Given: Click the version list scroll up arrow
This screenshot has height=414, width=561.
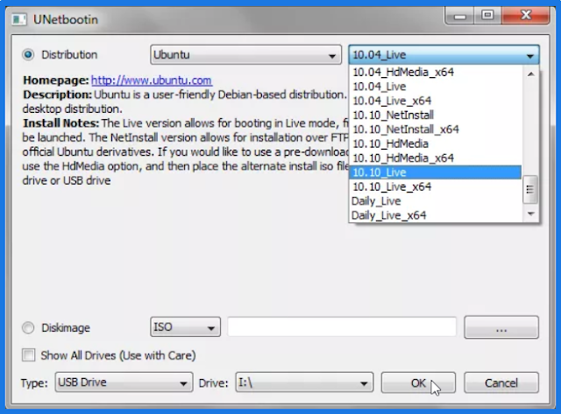Looking at the screenshot, I should coord(531,74).
